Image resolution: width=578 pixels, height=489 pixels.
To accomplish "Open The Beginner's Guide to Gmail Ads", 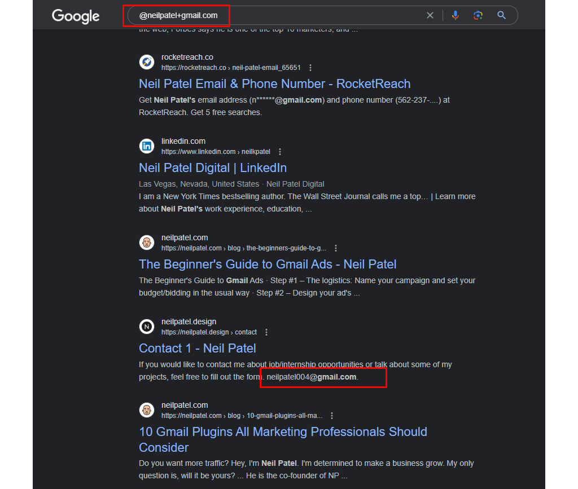I will 268,264.
